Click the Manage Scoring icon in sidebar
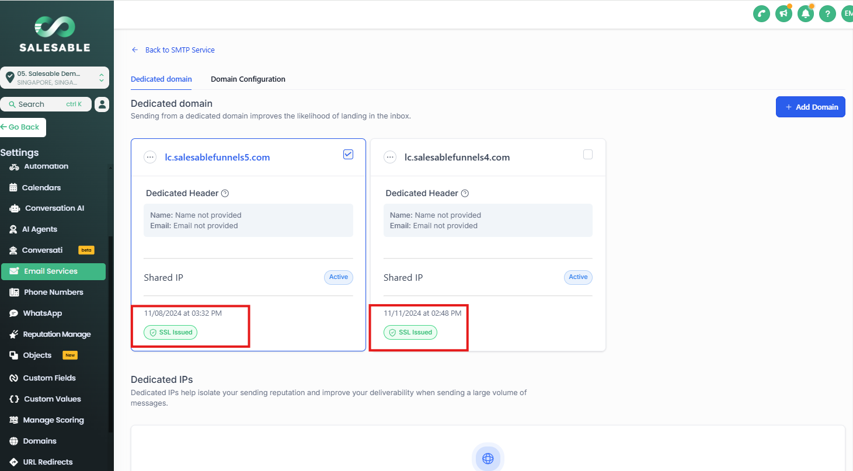The image size is (853, 471). [x=14, y=420]
